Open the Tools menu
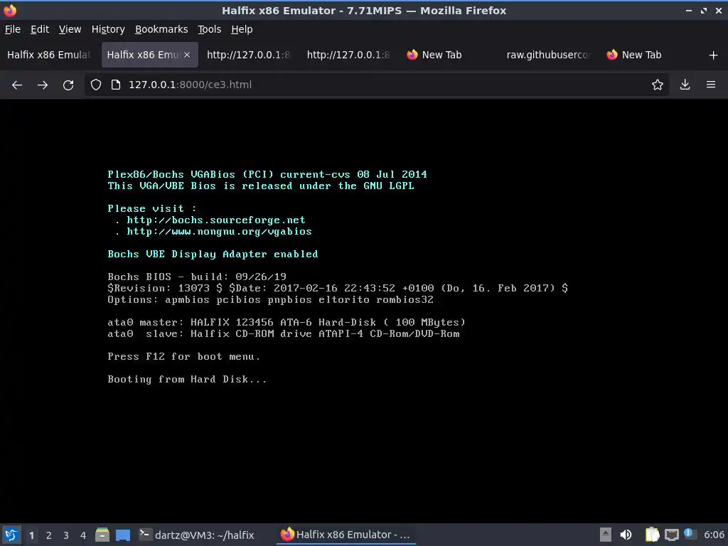728x546 pixels. [210, 29]
